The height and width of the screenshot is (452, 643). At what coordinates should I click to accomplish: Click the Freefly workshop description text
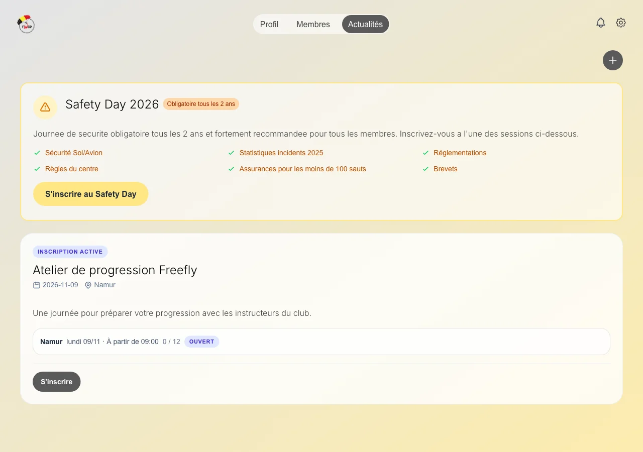[172, 313]
